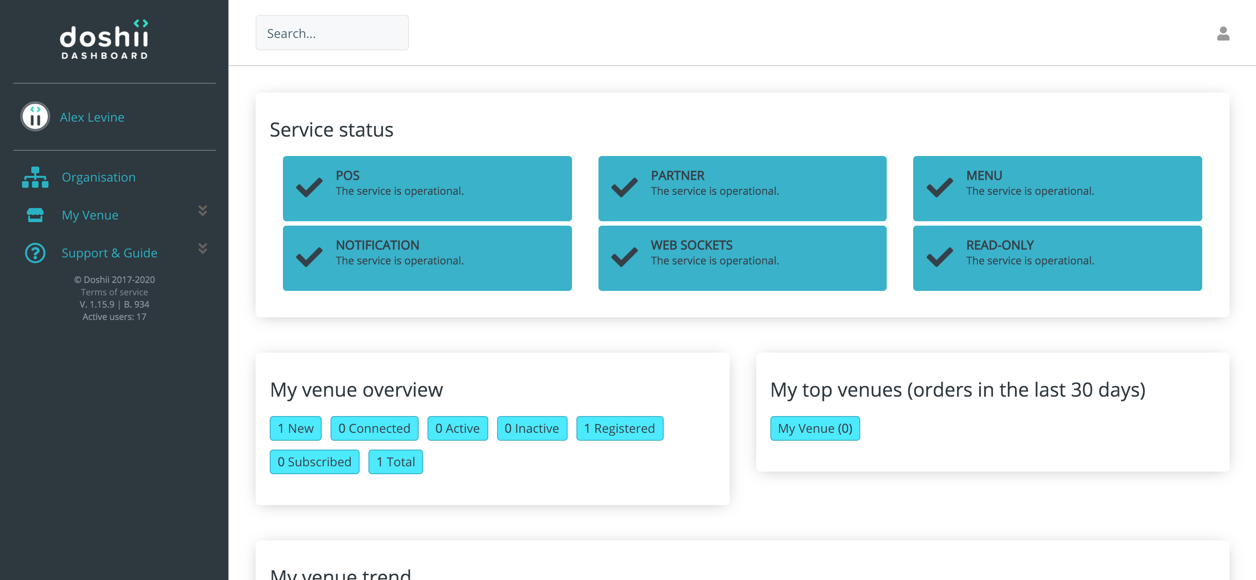Image resolution: width=1256 pixels, height=580 pixels.
Task: Click the POS service status checkmark
Action: 308,188
